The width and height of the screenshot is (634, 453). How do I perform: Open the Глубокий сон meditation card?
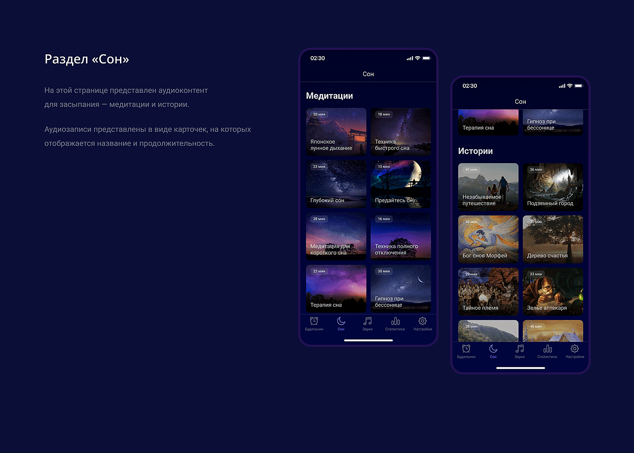[x=336, y=184]
